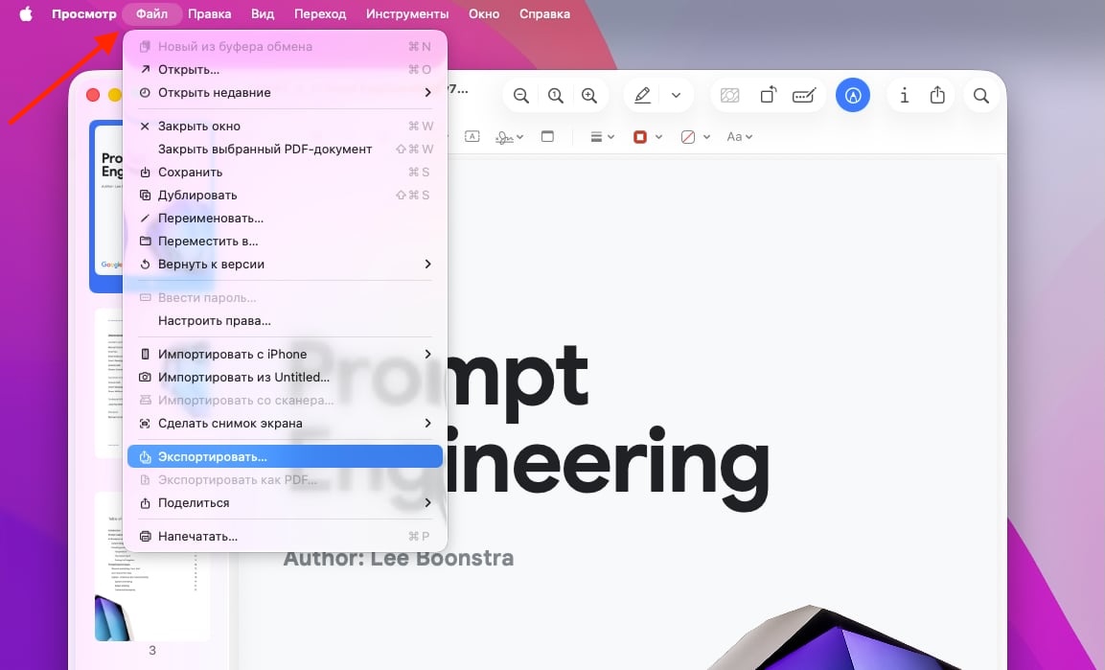Select Переименовать… menu item
This screenshot has height=670, width=1105.
click(285, 218)
